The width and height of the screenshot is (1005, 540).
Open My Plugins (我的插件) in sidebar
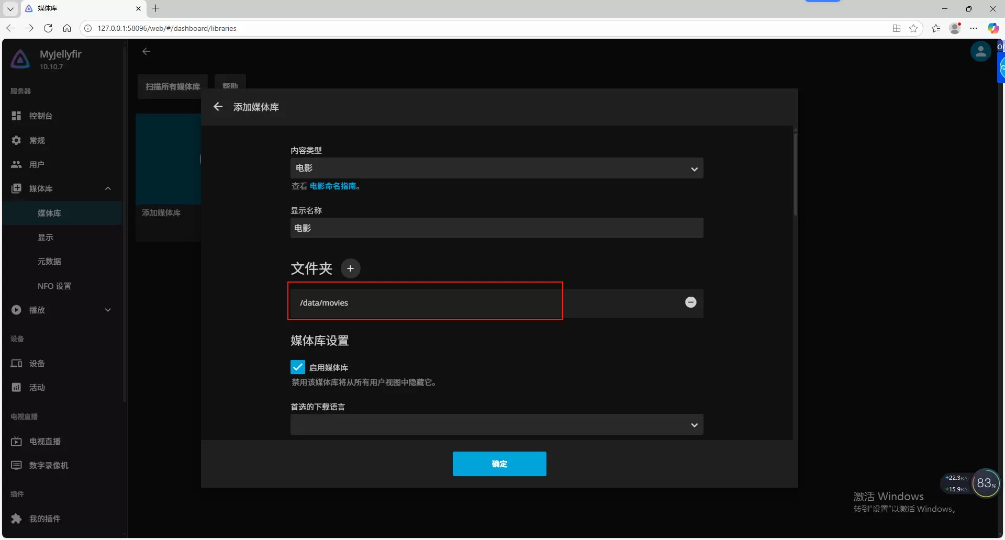point(44,519)
